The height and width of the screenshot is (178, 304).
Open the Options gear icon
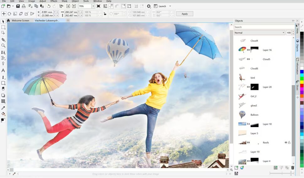tap(149, 6)
